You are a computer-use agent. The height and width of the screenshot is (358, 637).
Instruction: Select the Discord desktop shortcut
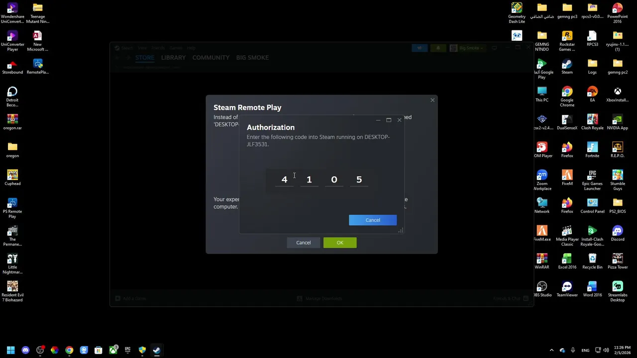[617, 234]
